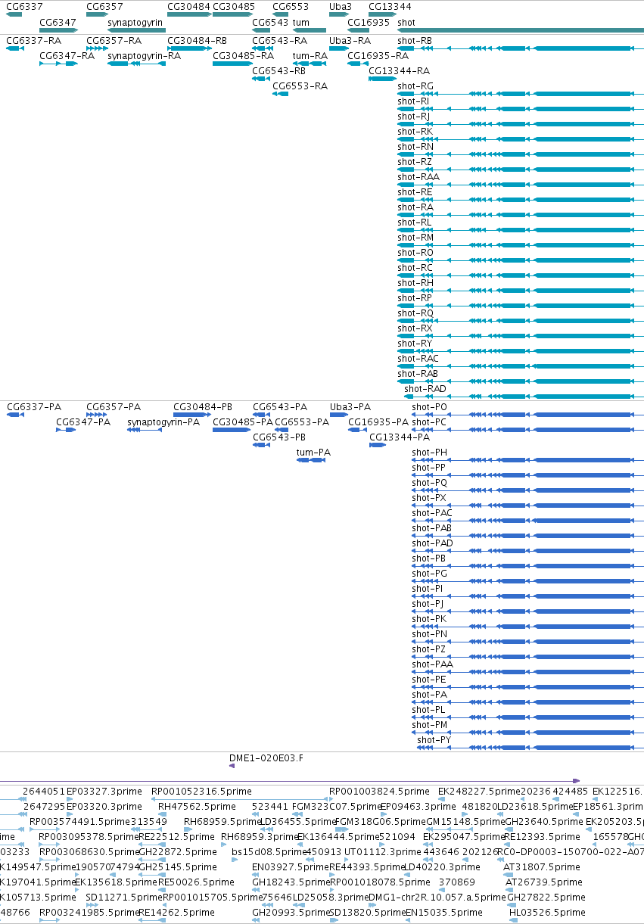This screenshot has width=644, height=924.
Task: Open transcript CG6337-RA
Action: pos(34,40)
